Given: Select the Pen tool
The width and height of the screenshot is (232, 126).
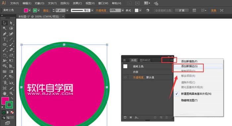Looking at the screenshot, I should [x=4, y=34].
